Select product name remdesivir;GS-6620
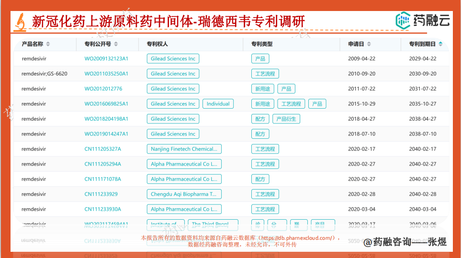The image size is (461, 258). 45,74
